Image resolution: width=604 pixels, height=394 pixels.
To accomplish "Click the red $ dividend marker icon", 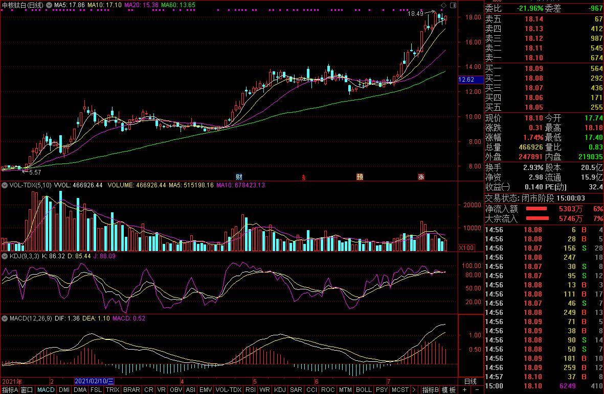I will click(303, 178).
